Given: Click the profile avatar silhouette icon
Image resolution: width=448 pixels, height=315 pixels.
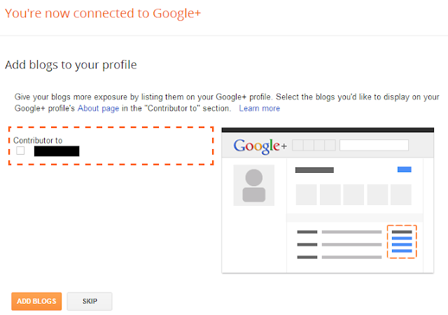Looking at the screenshot, I should tap(253, 185).
